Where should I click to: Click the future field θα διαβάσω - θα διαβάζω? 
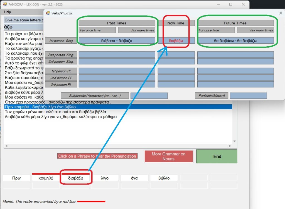[235, 41]
